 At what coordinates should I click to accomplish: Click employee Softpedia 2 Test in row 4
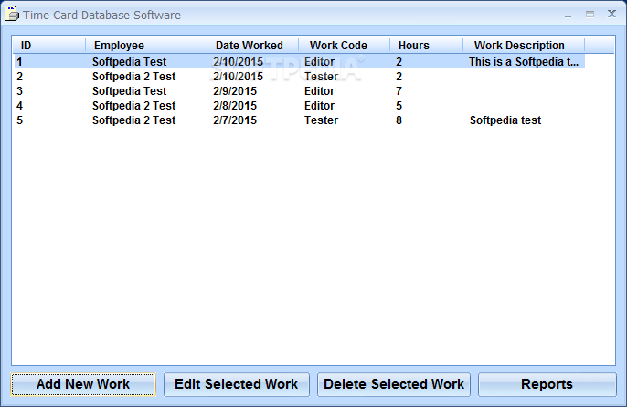[134, 106]
